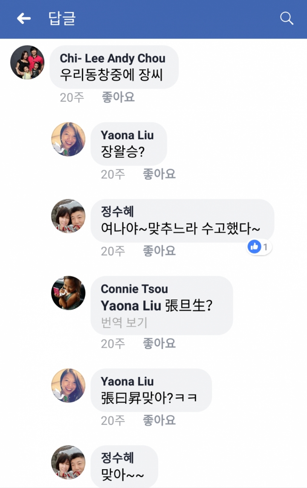Like 정수혜's 여나야 comment
This screenshot has width=307, height=488.
(159, 251)
